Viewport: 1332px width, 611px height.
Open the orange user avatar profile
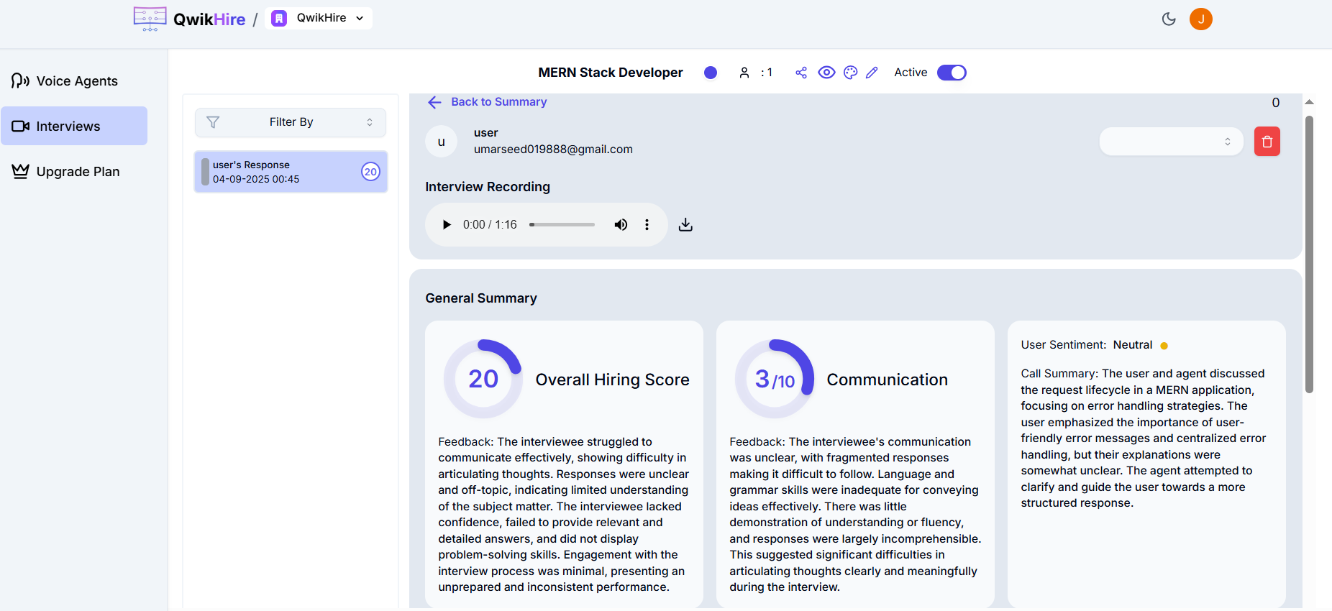click(1200, 19)
